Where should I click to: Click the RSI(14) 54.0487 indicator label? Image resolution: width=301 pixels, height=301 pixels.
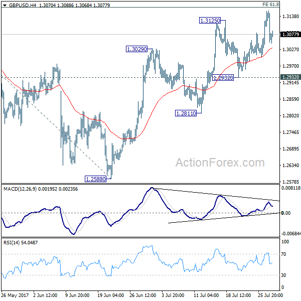click(x=21, y=243)
